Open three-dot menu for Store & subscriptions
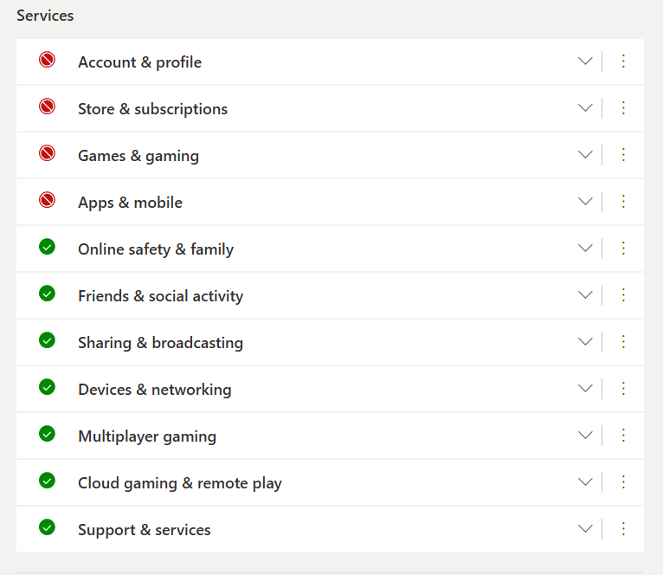The width and height of the screenshot is (663, 575). tap(623, 108)
